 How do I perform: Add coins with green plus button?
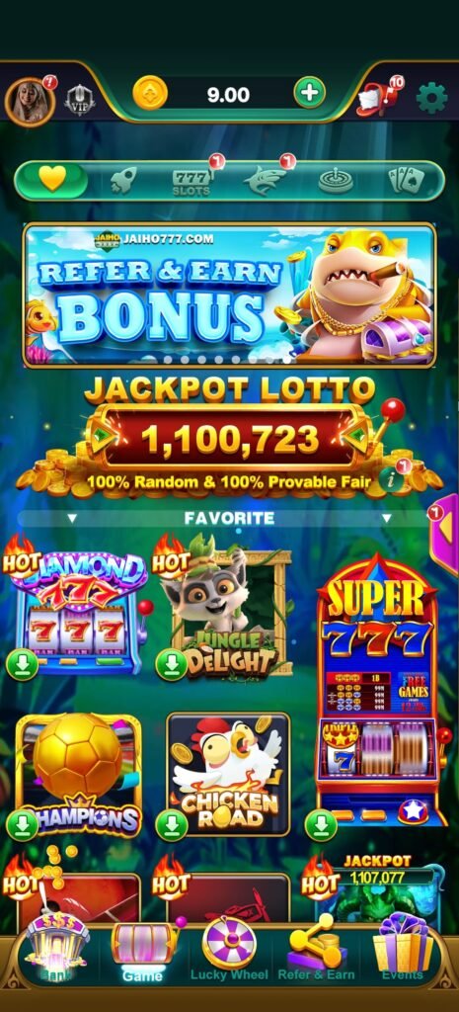(309, 94)
